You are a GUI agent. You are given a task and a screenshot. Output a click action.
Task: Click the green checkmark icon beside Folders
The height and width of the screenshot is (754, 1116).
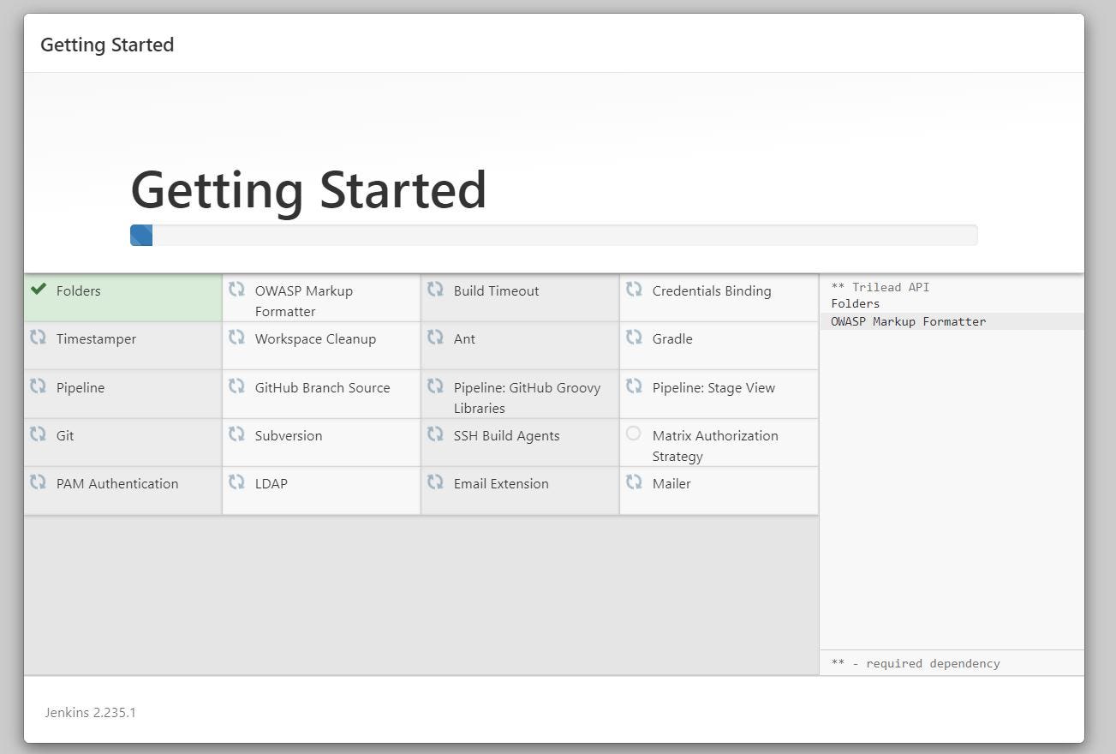point(38,290)
